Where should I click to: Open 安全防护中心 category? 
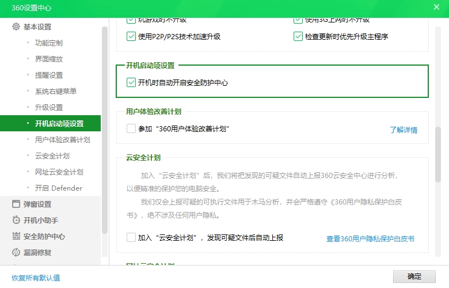pyautogui.click(x=44, y=236)
